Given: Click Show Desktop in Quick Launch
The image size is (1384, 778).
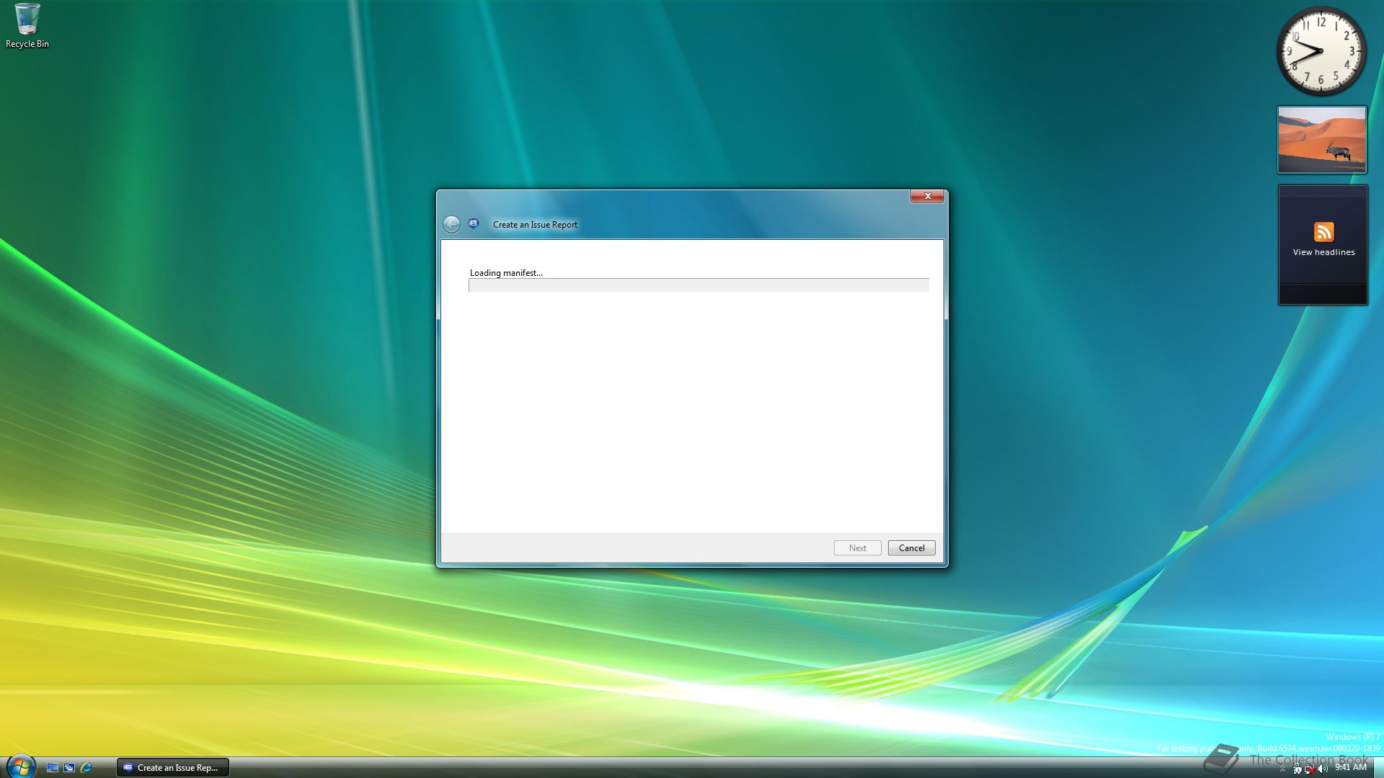Looking at the screenshot, I should coord(52,768).
